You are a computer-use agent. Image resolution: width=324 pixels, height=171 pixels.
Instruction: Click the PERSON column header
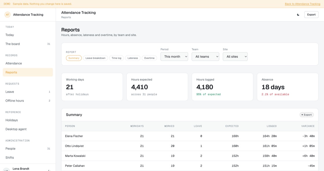[70, 126]
